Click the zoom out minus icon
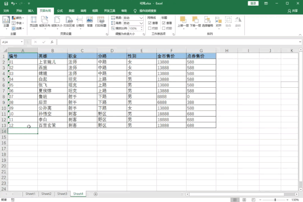Screen dimensions: 303x202 pos(260,200)
